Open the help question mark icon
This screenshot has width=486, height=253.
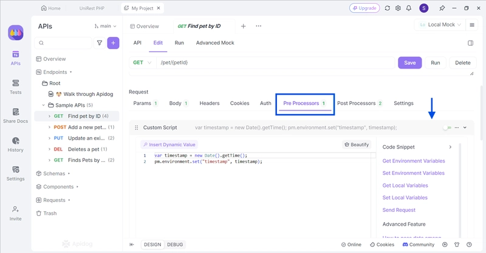[469, 245]
